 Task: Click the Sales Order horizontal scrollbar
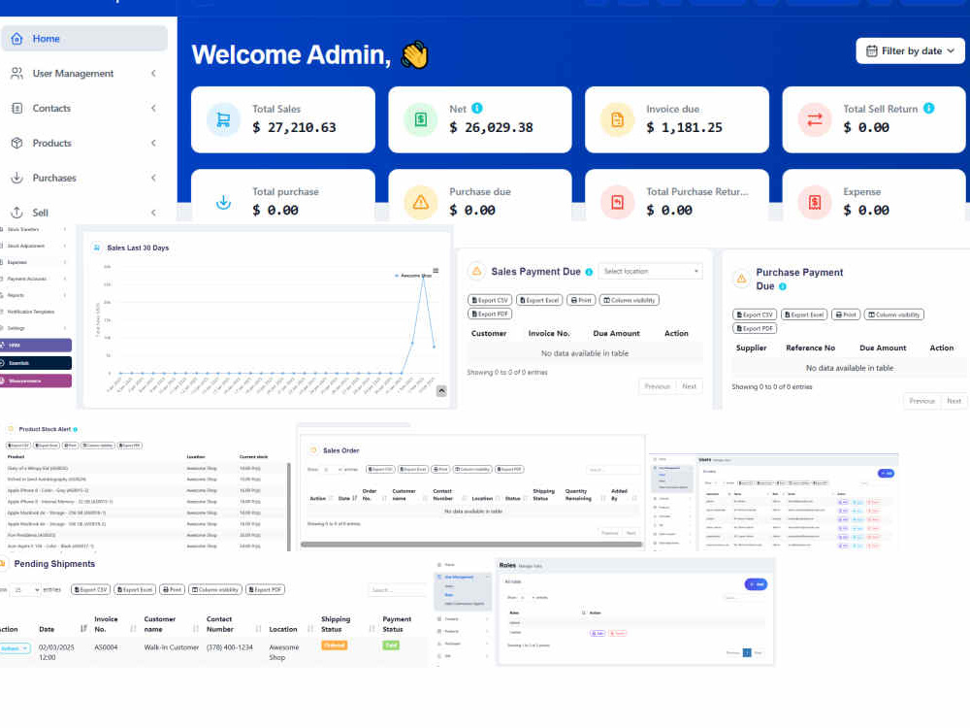pos(471,545)
